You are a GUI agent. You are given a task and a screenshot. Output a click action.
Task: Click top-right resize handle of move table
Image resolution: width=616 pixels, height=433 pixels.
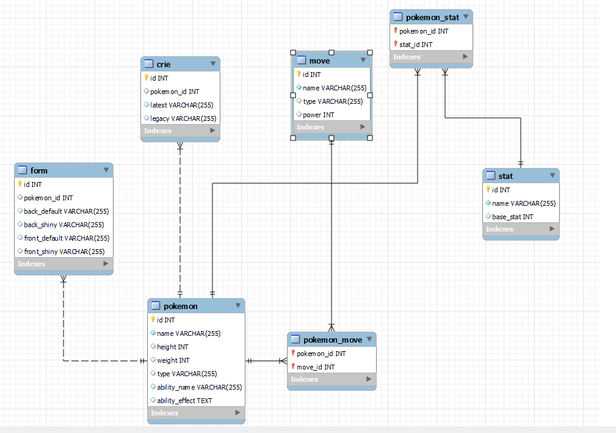370,53
